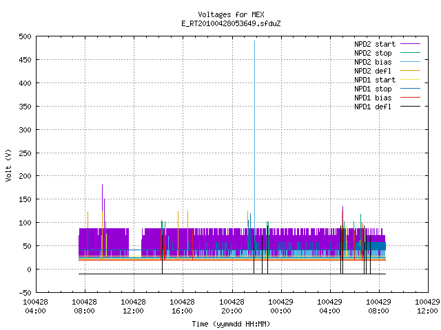The width and height of the screenshot is (441, 330).
Task: Click the '100428 12:00' x-axis tick label
Action: point(133,307)
